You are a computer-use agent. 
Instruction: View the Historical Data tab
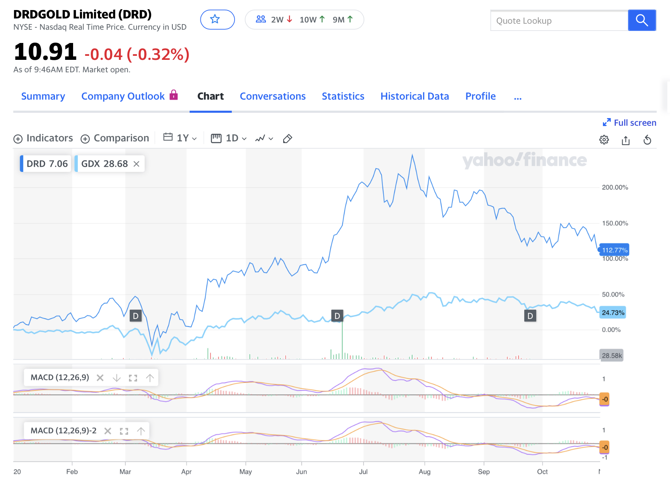tap(415, 96)
